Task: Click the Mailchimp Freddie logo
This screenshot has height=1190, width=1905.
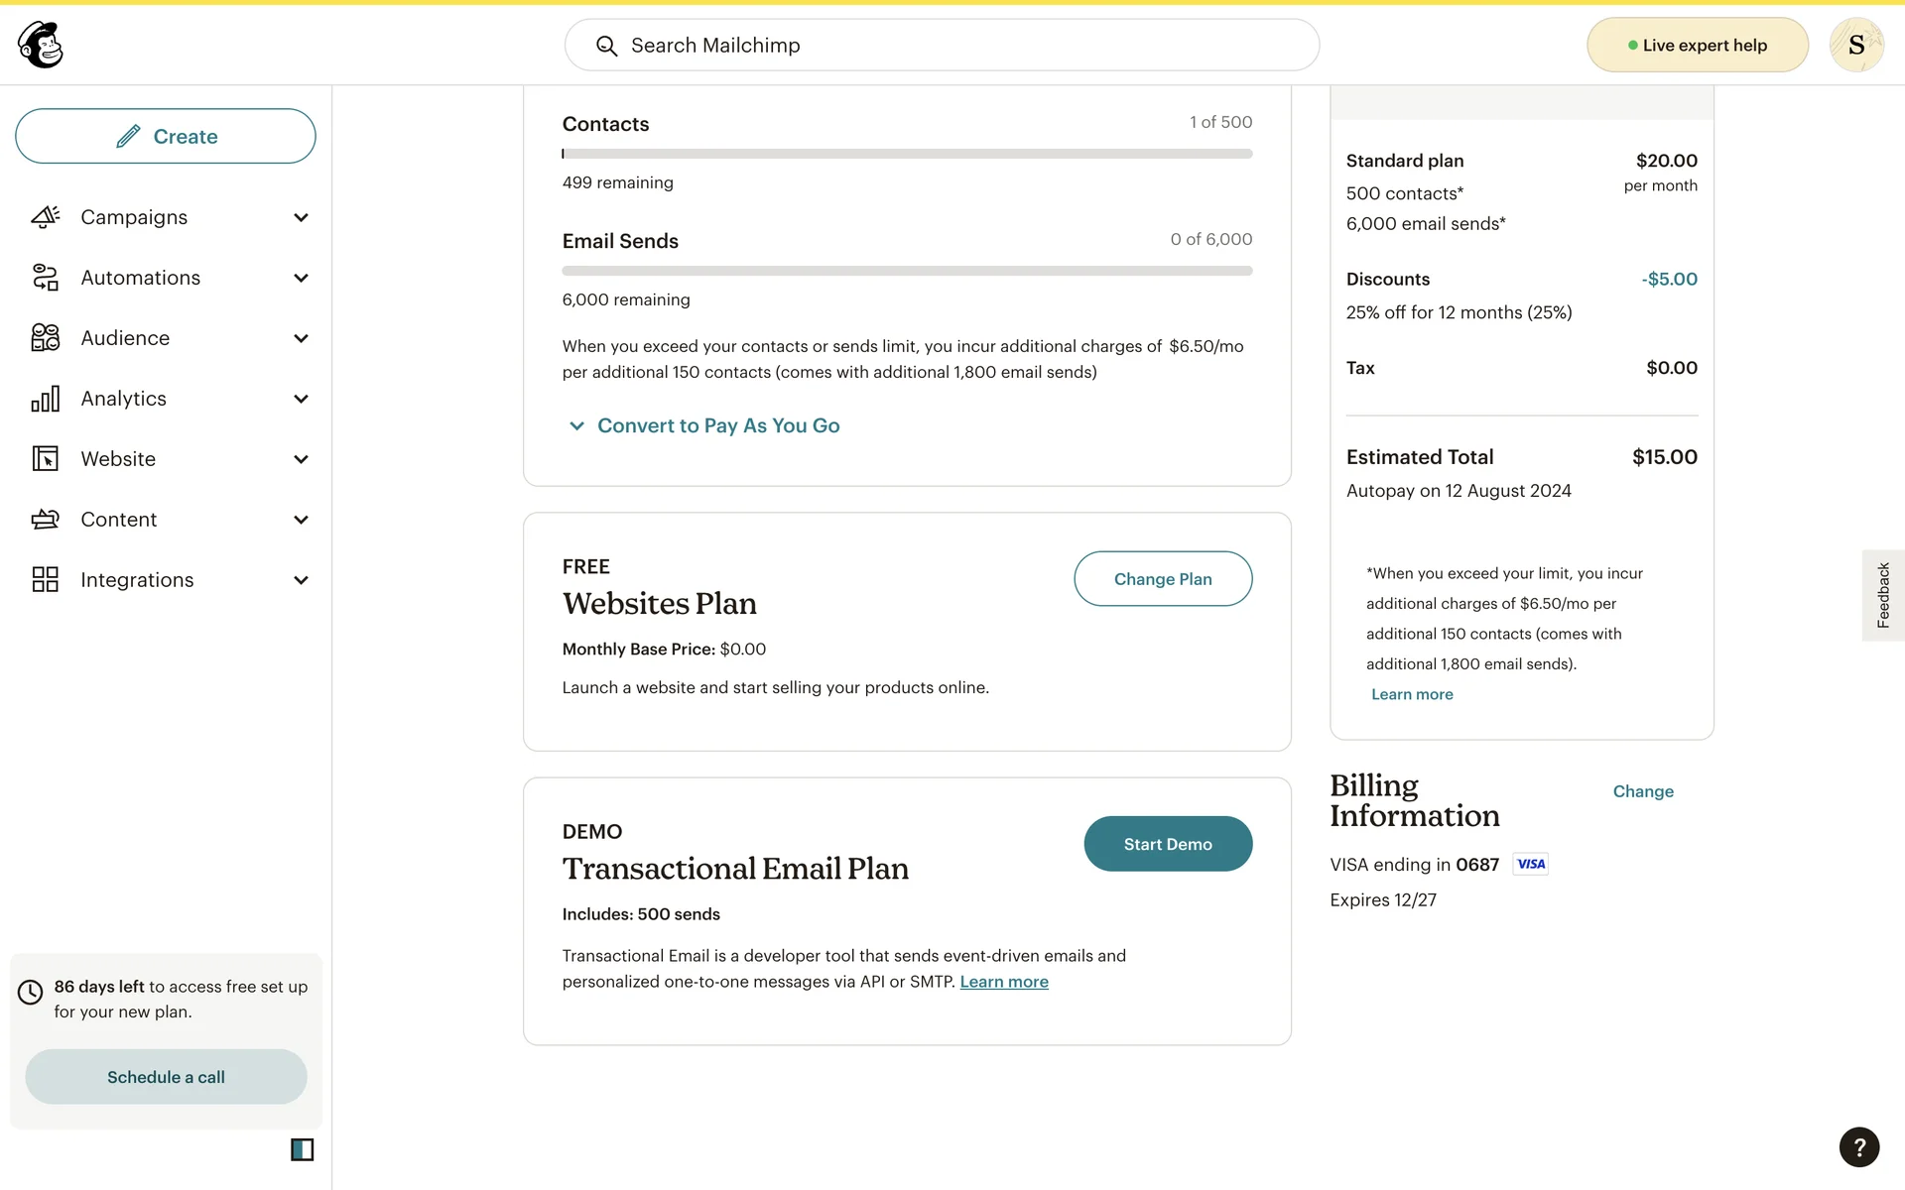Action: pyautogui.click(x=41, y=46)
